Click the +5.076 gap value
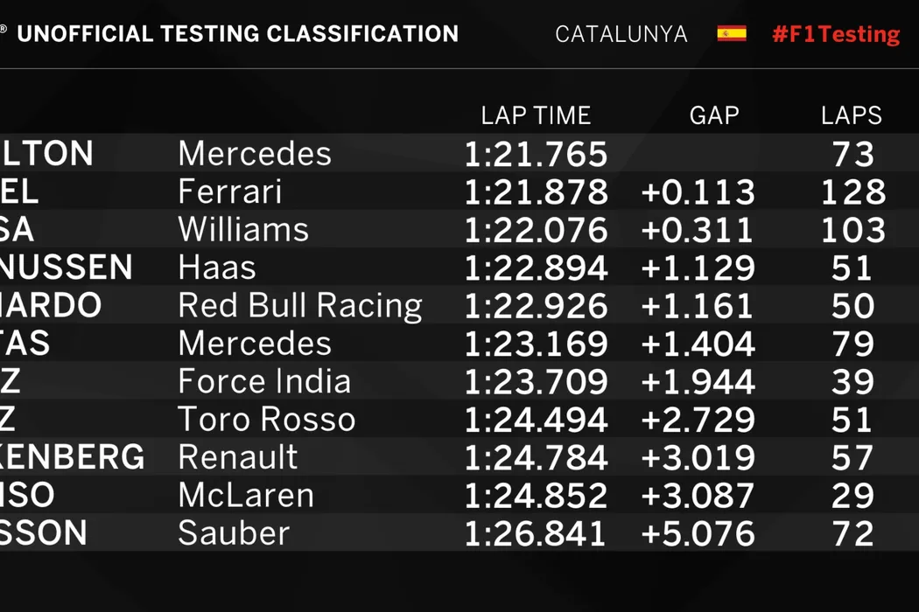The image size is (919, 612). pyautogui.click(x=698, y=533)
